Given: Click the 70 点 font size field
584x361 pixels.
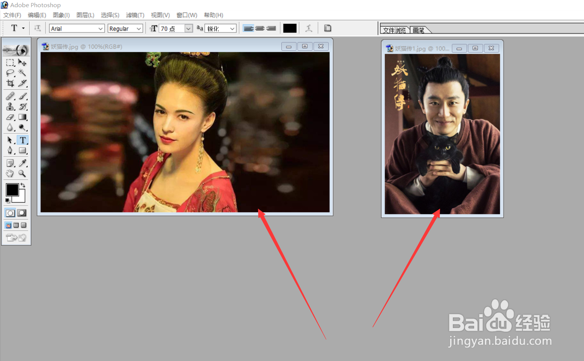Looking at the screenshot, I should click(172, 28).
